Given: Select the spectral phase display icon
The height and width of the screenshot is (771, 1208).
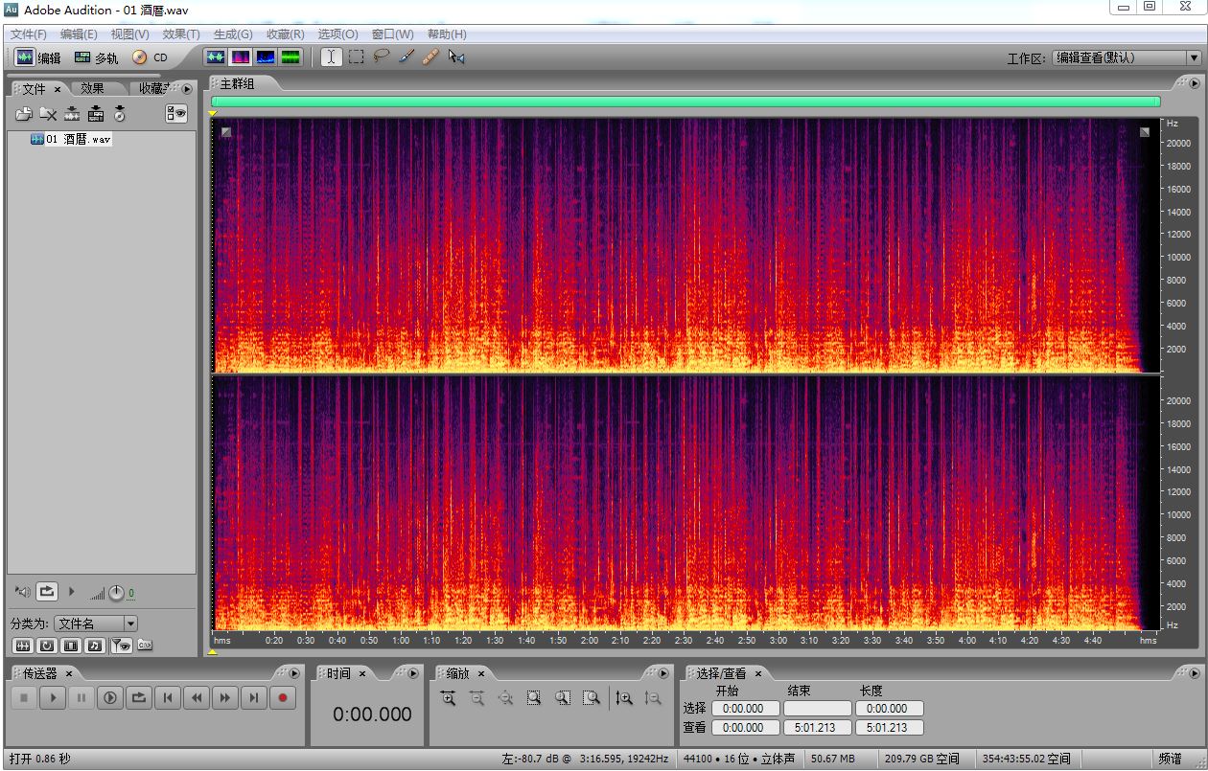Looking at the screenshot, I should pyautogui.click(x=290, y=57).
